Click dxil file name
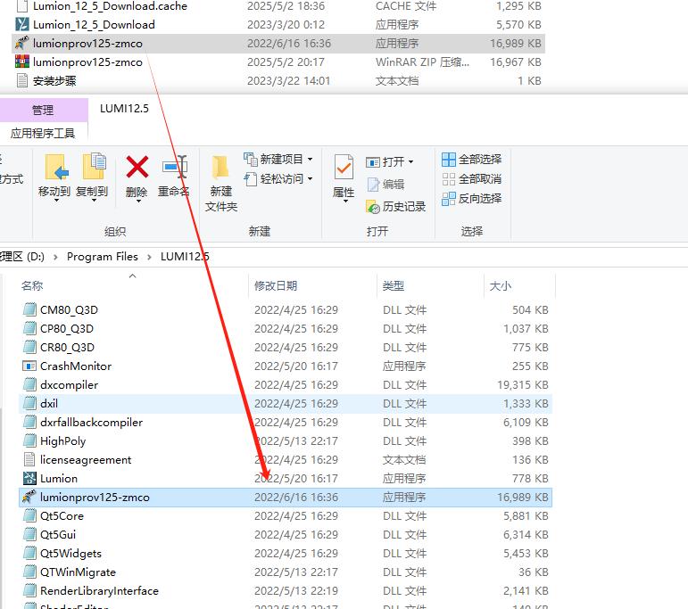The height and width of the screenshot is (609, 688). [x=49, y=403]
